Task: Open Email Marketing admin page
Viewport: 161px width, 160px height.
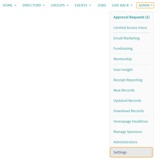Action: [x=127, y=38]
